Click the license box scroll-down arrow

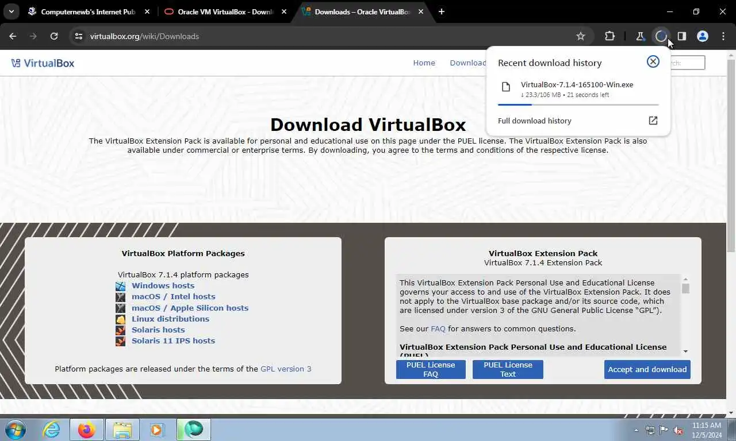point(685,351)
